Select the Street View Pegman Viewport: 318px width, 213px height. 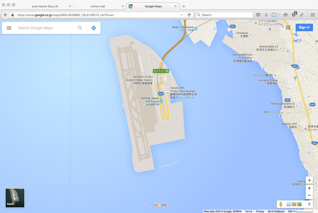point(281,204)
